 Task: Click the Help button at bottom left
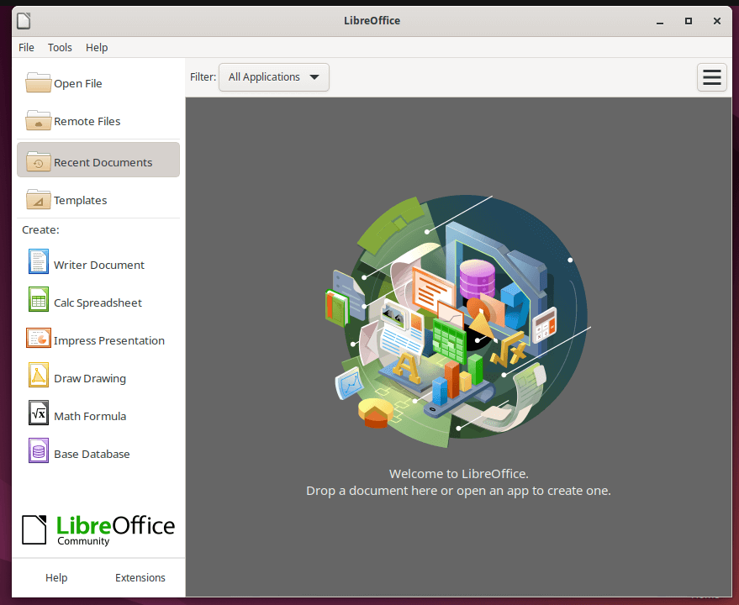pyautogui.click(x=56, y=577)
